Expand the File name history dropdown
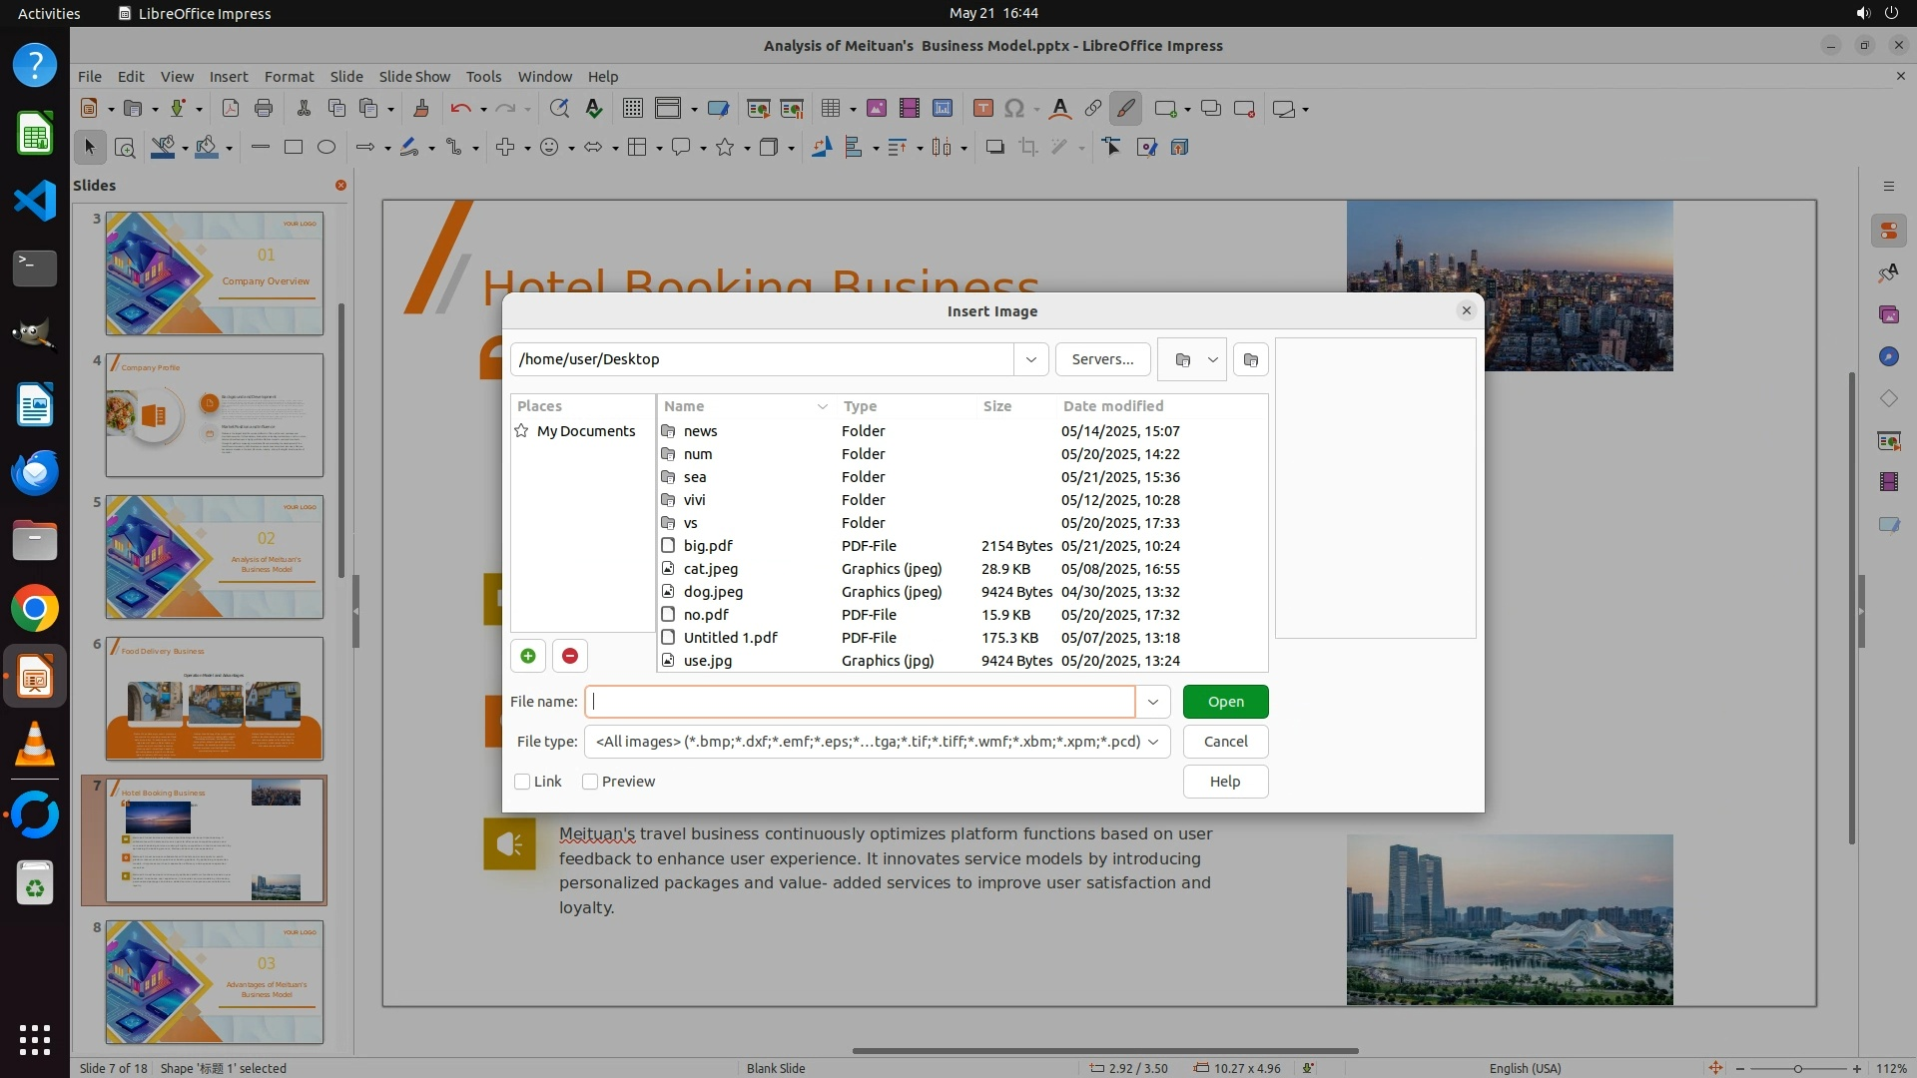The height and width of the screenshot is (1078, 1917). (1153, 702)
